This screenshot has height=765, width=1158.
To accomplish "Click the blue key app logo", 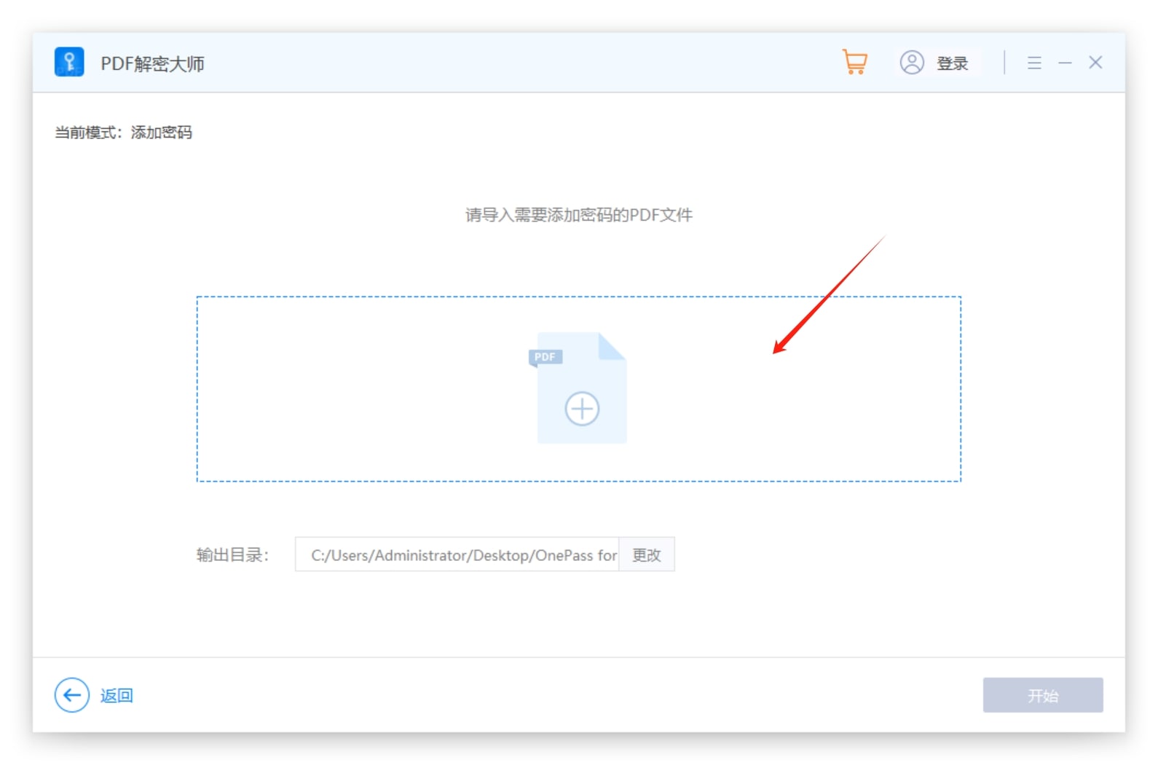I will click(69, 63).
